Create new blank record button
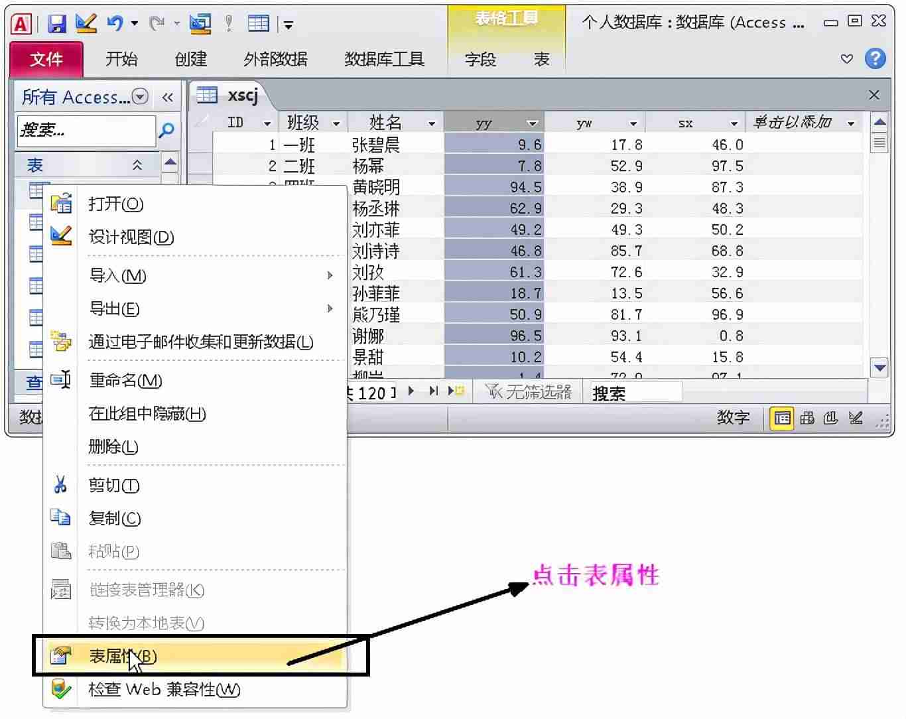 coord(456,391)
